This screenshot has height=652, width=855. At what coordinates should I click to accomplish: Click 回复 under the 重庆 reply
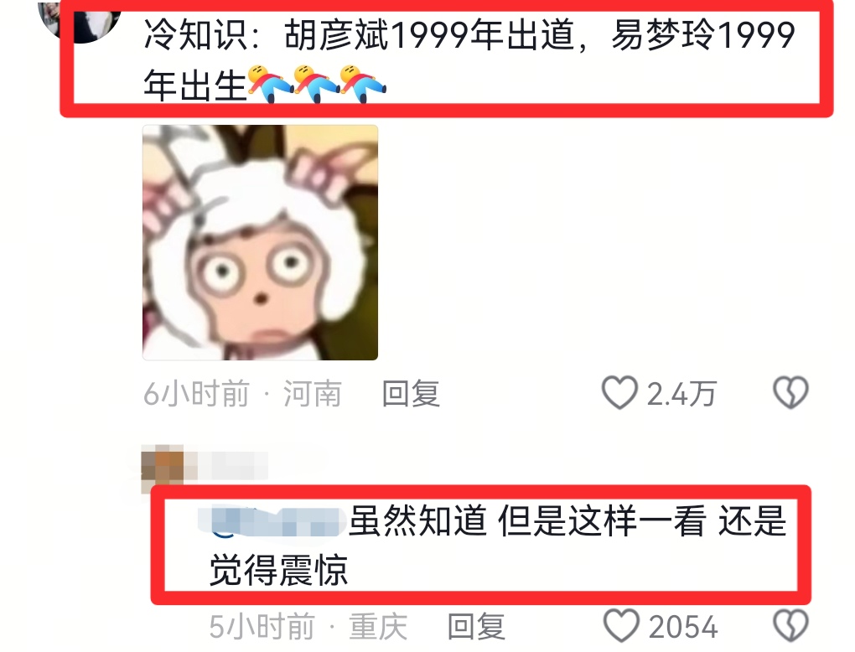click(x=476, y=626)
